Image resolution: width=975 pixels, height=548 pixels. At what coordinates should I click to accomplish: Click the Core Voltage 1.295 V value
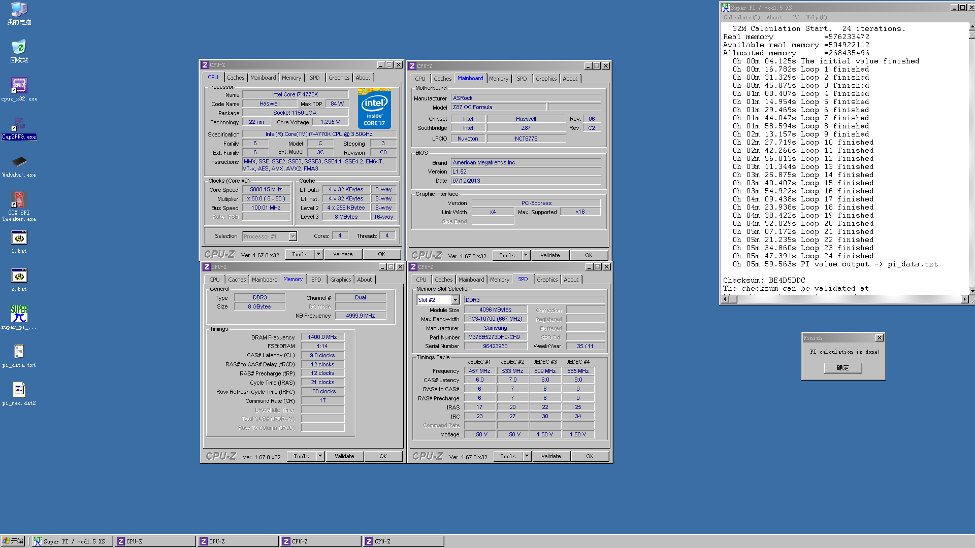tap(330, 122)
